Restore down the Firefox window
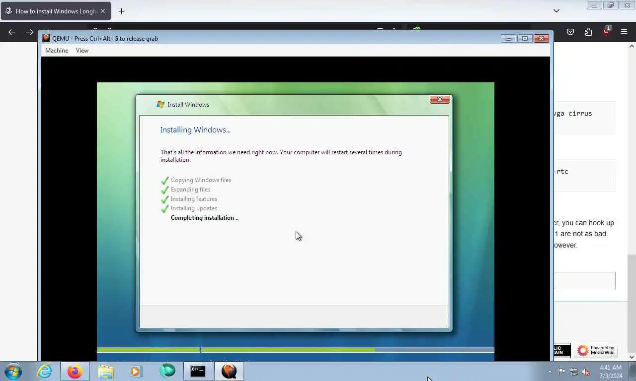Image resolution: width=636 pixels, height=381 pixels. pyautogui.click(x=611, y=5)
